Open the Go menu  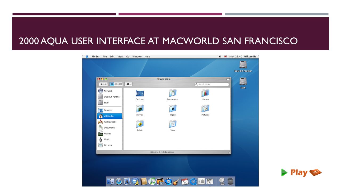[x=128, y=57]
